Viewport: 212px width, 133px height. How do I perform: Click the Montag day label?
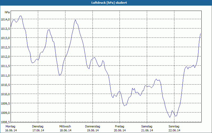(x=11, y=126)
